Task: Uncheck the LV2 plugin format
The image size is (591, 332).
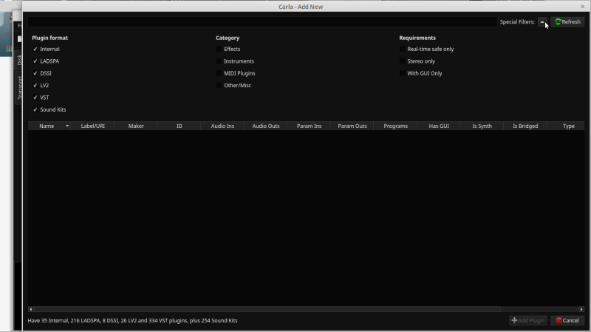Action: click(x=41, y=85)
